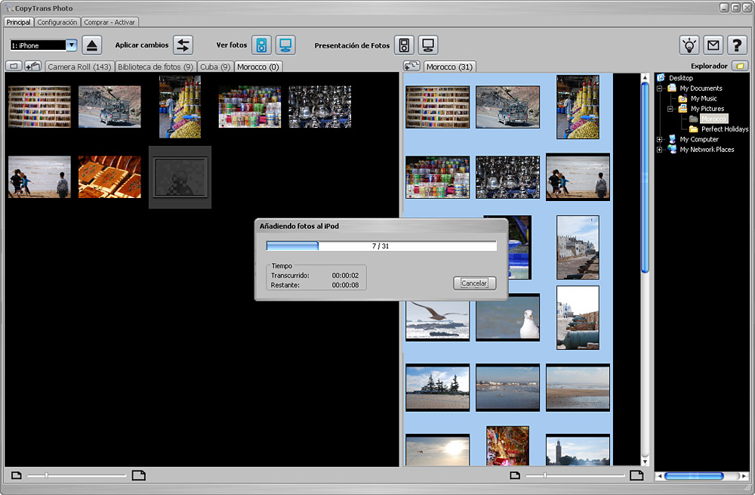Image resolution: width=755 pixels, height=495 pixels.
Task: Click the 7 / 31 progress bar
Action: (x=381, y=246)
